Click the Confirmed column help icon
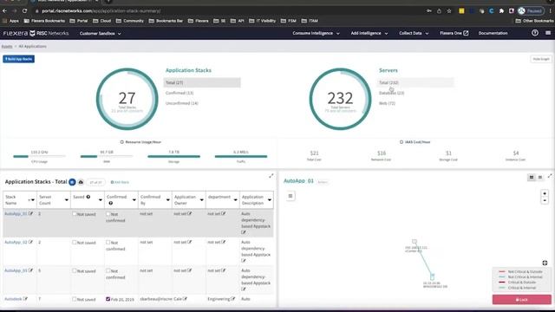The image size is (555, 312). [x=111, y=203]
